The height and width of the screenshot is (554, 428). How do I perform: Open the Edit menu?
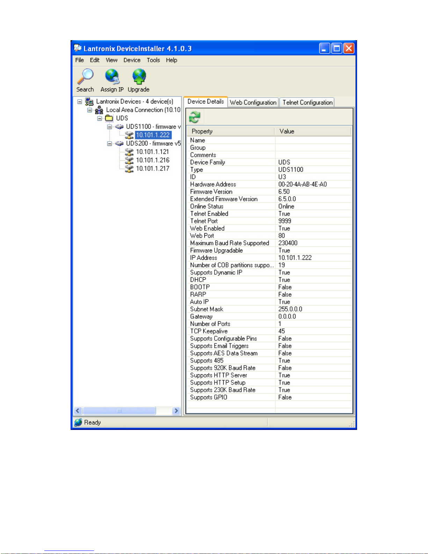click(95, 60)
